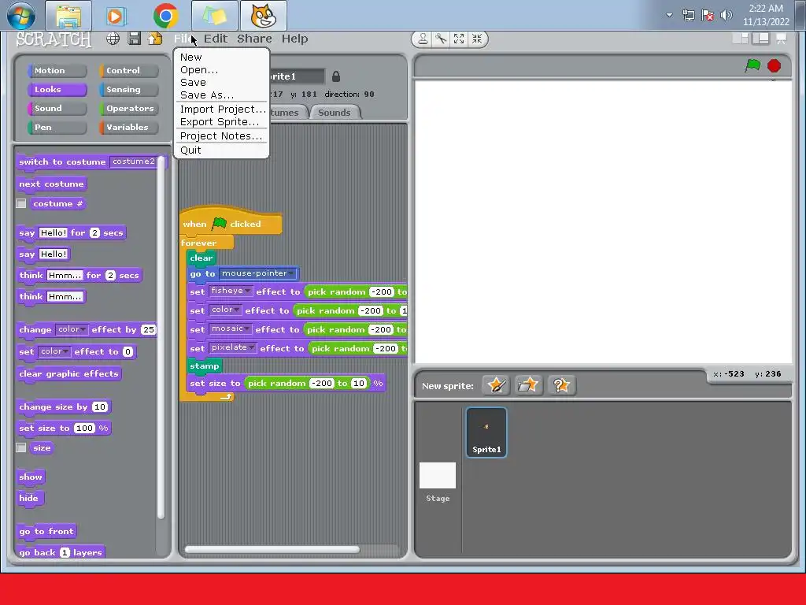
Task: Get a surprise sprite
Action: click(561, 385)
